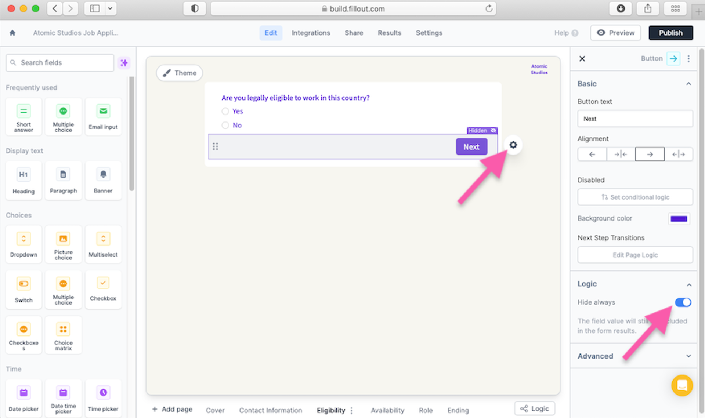Click the Theme paintbrush icon

pos(168,73)
